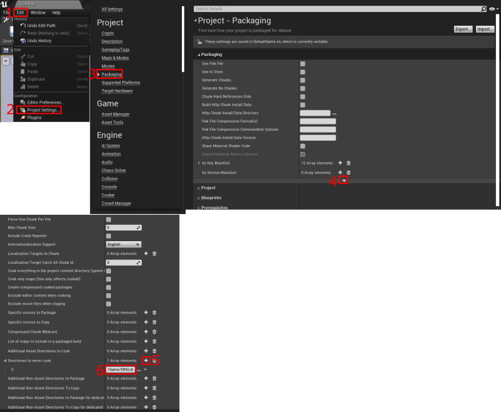Add element to Compressed Chunk Wildcard
501x412 pixels.
[x=146, y=332]
